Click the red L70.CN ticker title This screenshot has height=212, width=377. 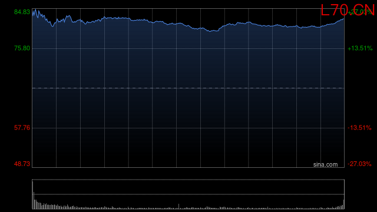[348, 10]
